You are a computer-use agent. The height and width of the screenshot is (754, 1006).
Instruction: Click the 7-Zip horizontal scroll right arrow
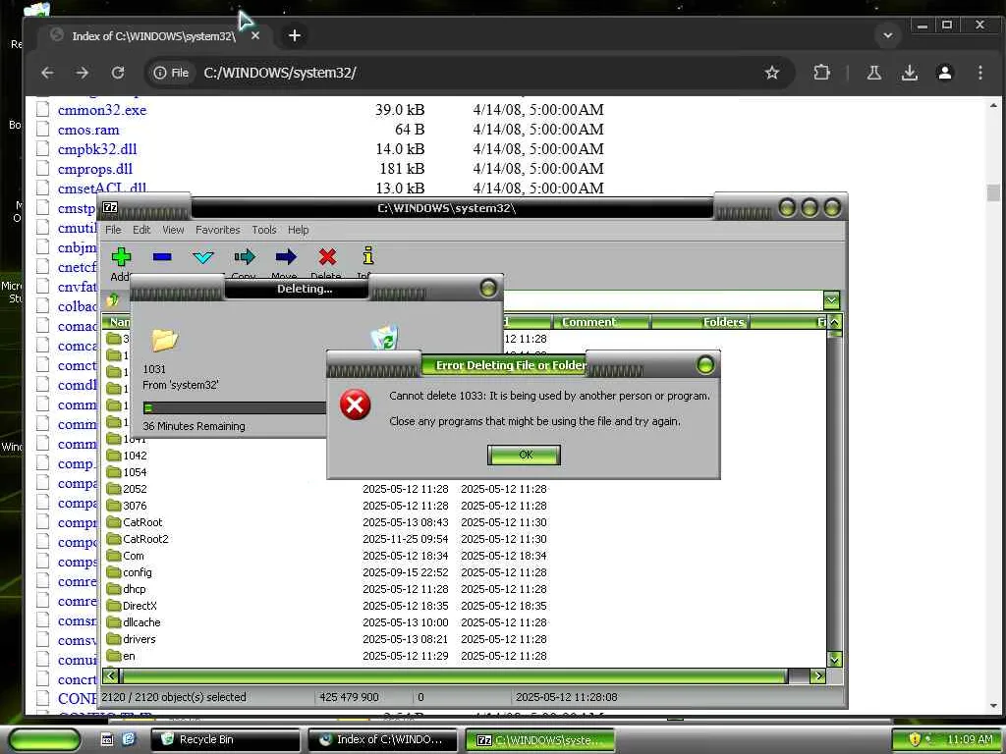818,675
